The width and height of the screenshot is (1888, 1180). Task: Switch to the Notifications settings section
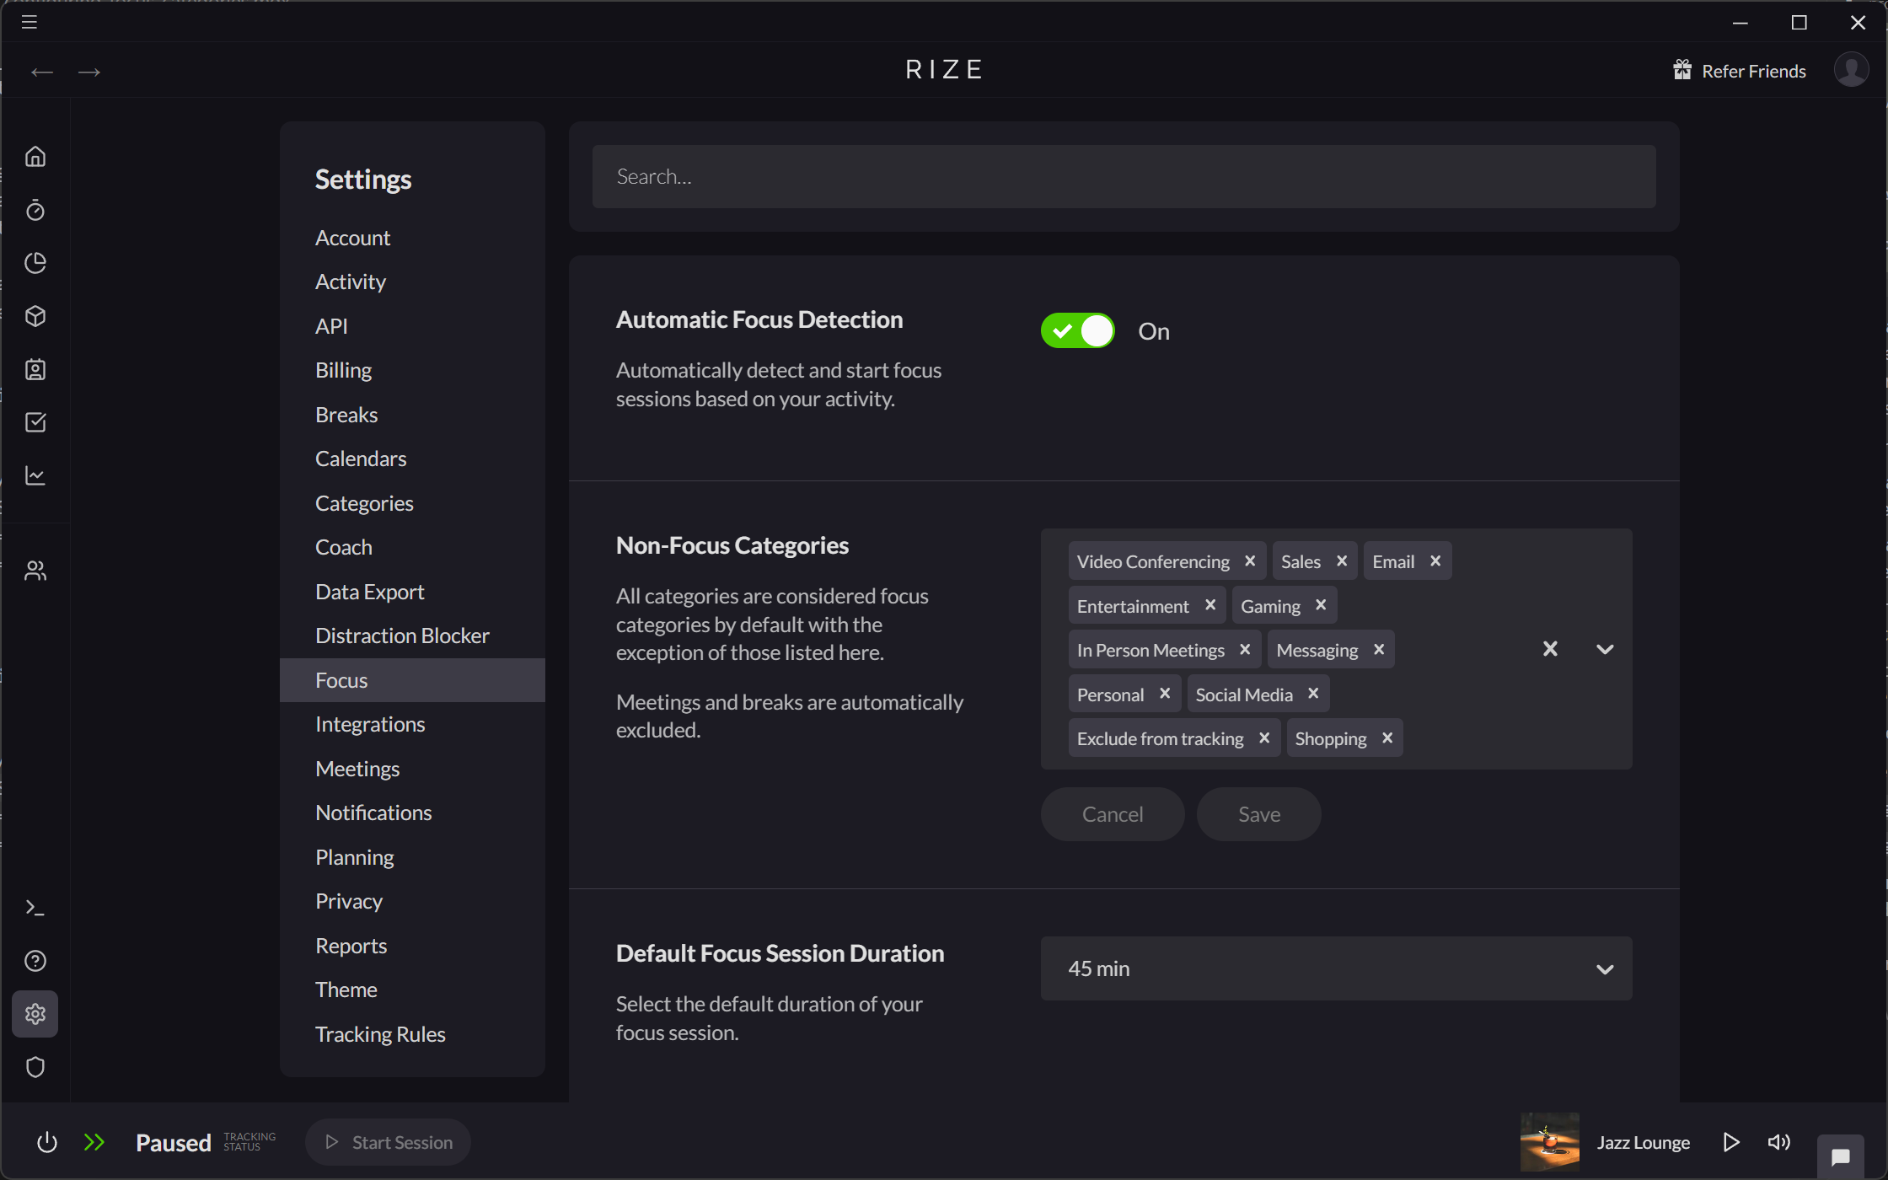[373, 813]
